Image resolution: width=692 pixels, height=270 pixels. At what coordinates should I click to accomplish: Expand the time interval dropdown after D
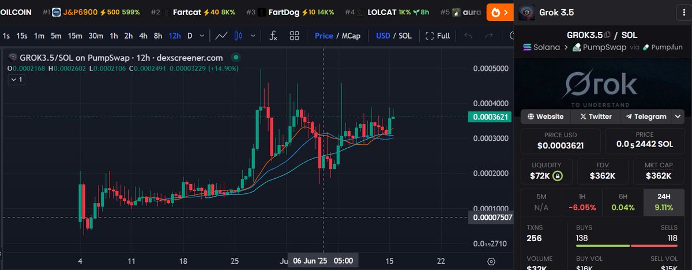(201, 36)
